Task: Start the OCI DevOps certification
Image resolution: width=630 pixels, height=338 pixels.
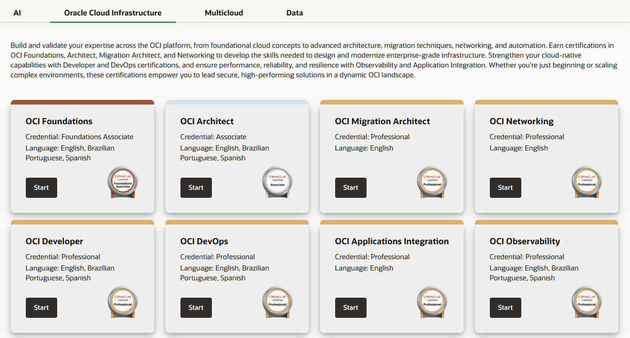Action: (196, 308)
